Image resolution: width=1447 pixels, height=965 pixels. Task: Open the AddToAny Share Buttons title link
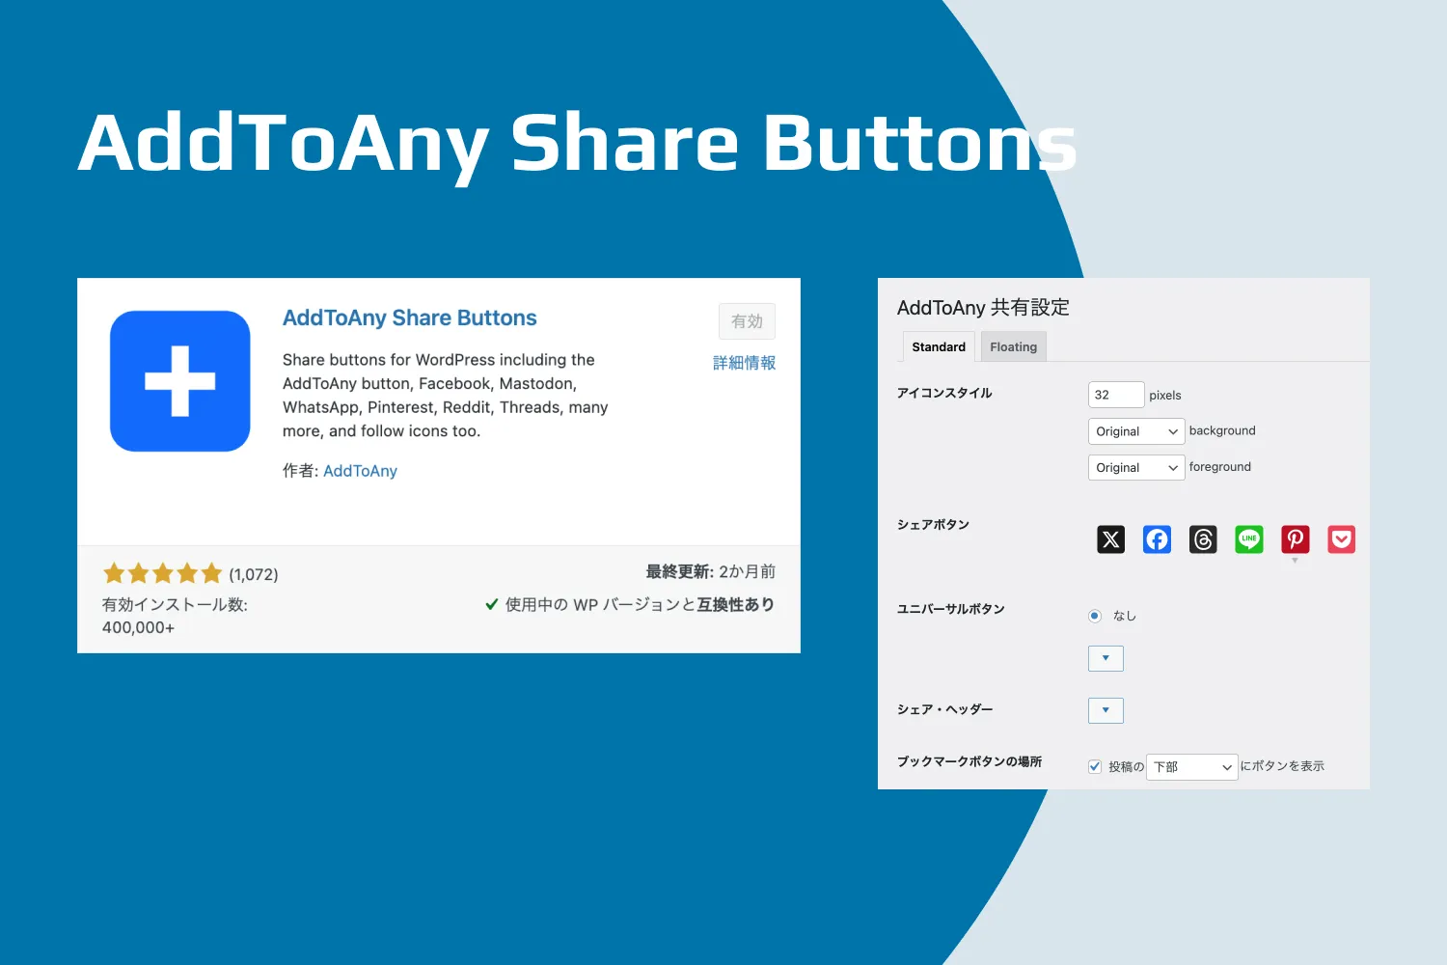pos(409,318)
